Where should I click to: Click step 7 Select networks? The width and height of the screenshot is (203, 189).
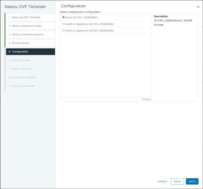(x=30, y=69)
